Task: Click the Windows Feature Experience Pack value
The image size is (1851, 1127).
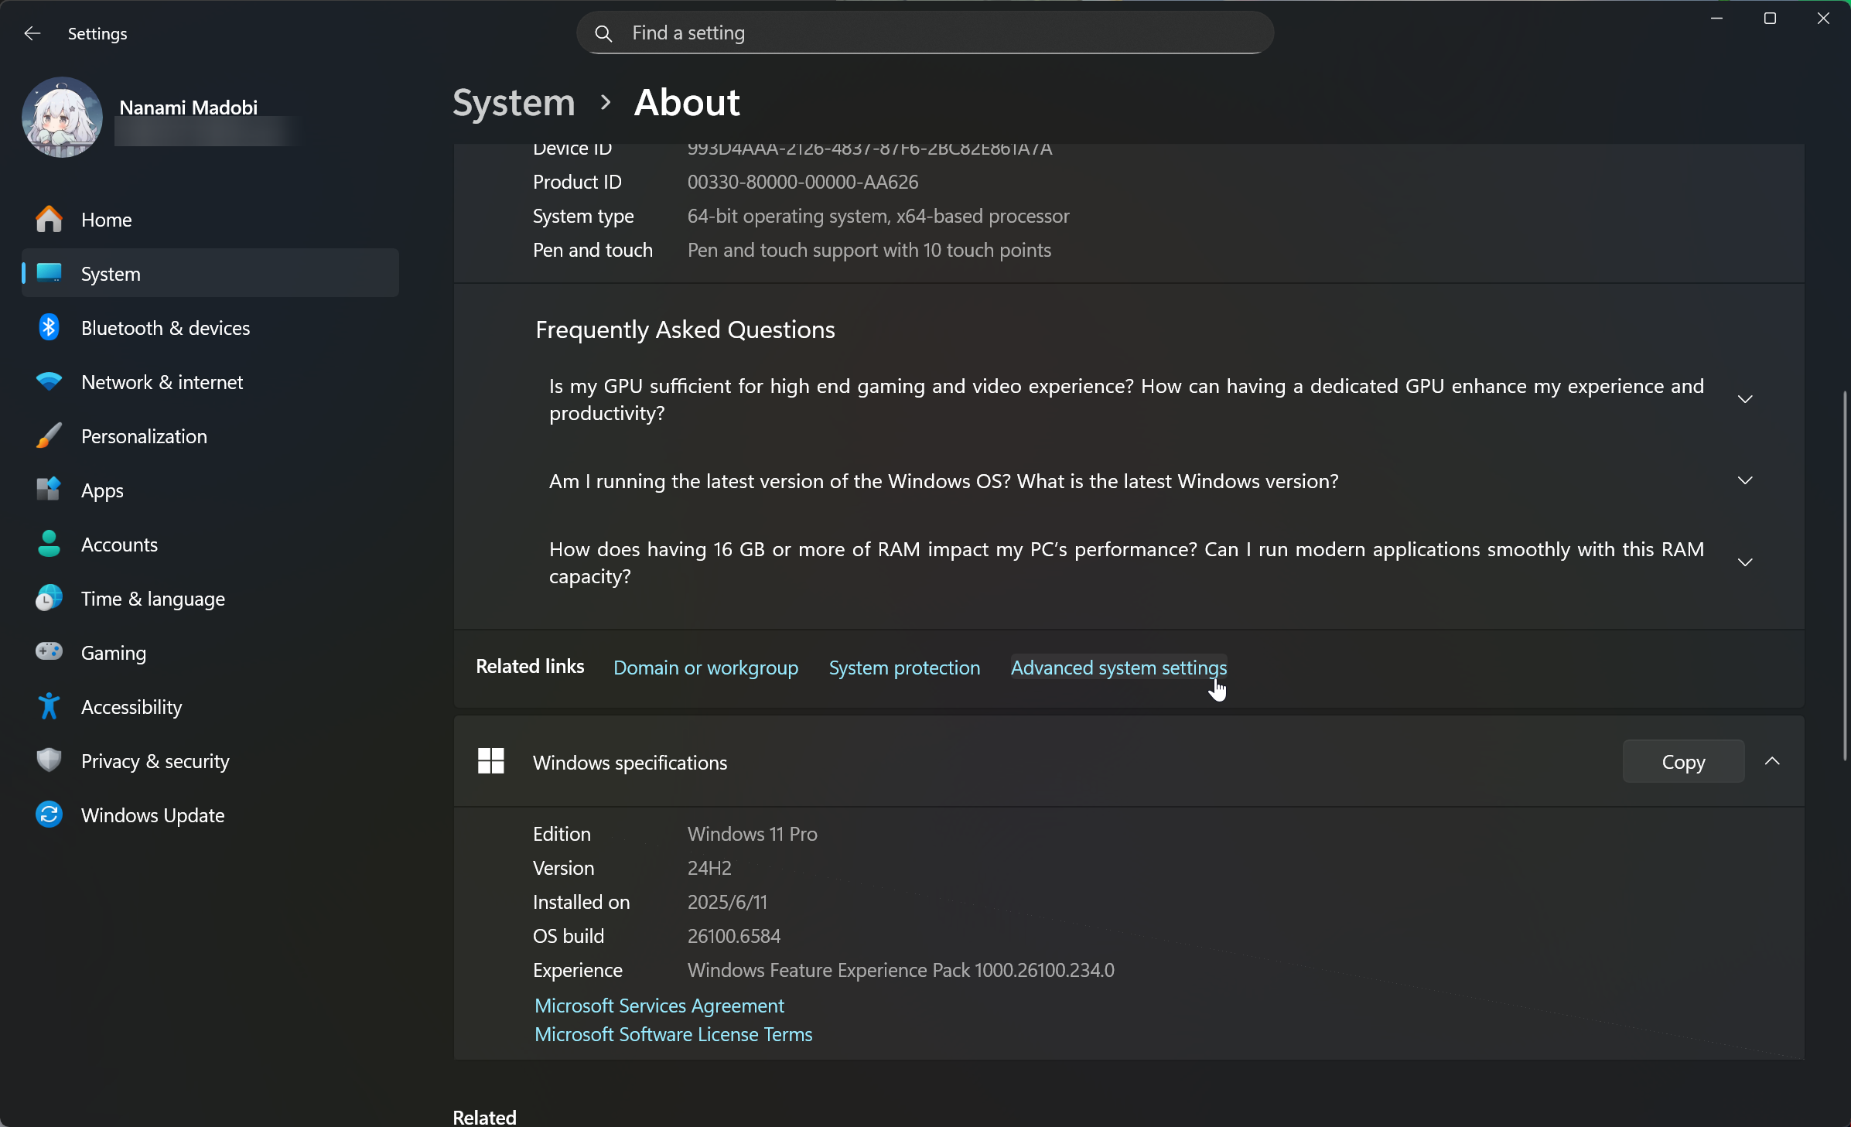Action: pos(900,970)
